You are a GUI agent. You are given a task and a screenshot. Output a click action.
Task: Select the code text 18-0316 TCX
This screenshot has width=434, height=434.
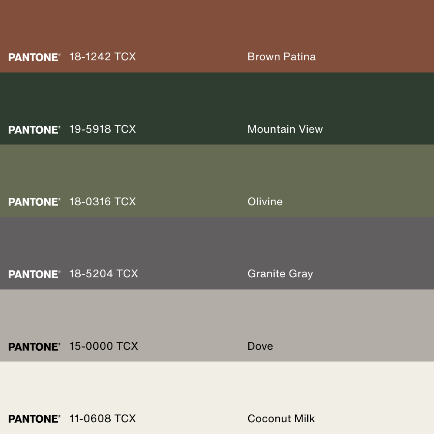103,202
